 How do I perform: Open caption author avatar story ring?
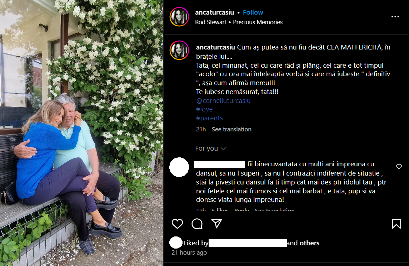[179, 50]
